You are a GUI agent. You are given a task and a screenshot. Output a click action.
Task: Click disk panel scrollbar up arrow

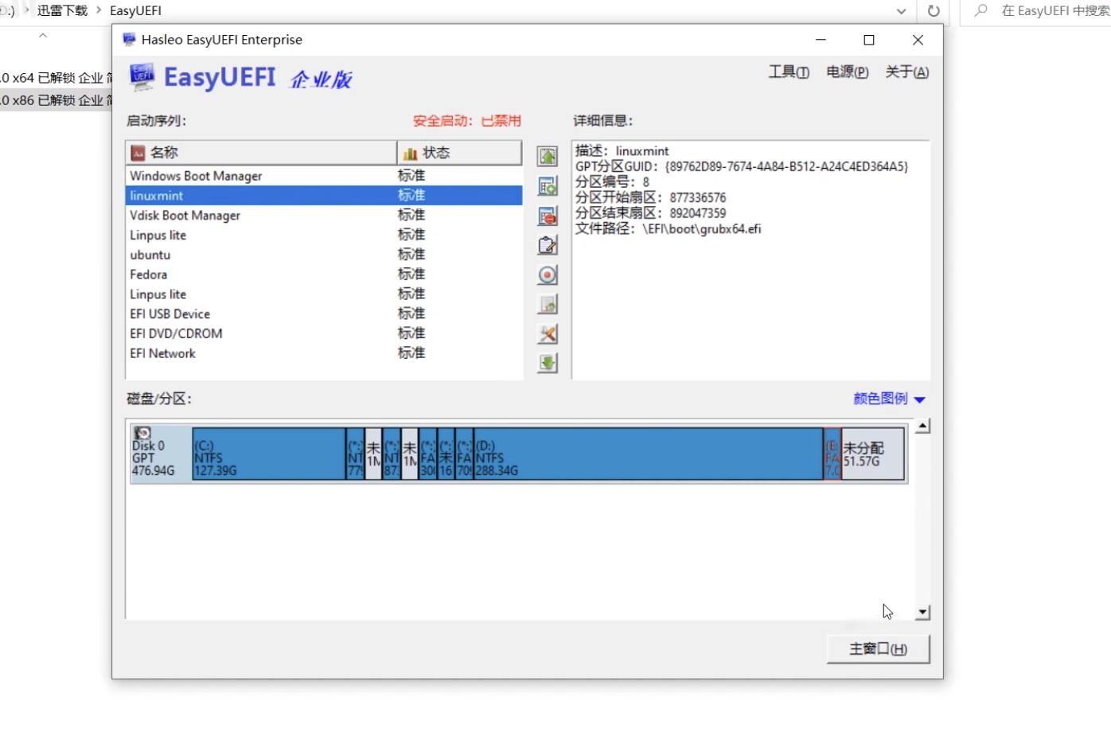[922, 426]
